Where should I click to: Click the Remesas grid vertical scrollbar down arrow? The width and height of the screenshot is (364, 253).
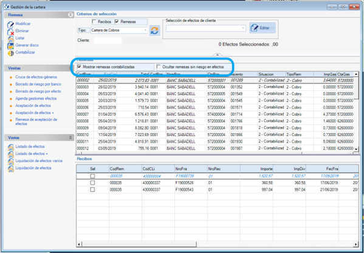(x=355, y=149)
